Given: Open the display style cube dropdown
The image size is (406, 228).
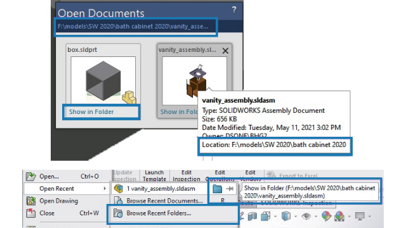Looking at the screenshot, I should pyautogui.click(x=296, y=217).
